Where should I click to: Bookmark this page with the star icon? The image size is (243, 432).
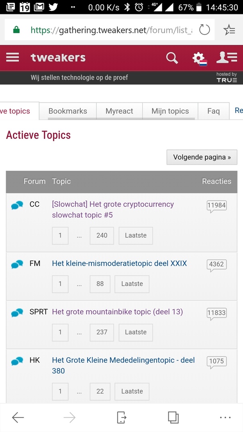229,30
